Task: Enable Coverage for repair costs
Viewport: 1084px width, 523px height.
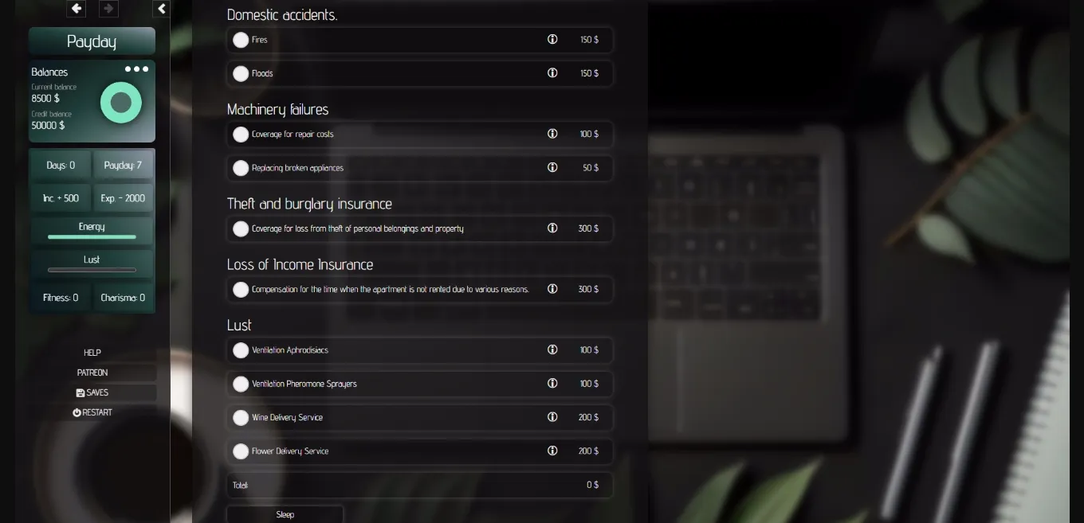Action: (x=241, y=135)
